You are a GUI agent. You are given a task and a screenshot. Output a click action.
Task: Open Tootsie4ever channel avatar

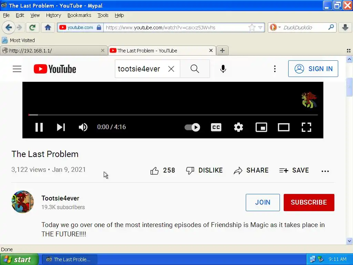[22, 202]
